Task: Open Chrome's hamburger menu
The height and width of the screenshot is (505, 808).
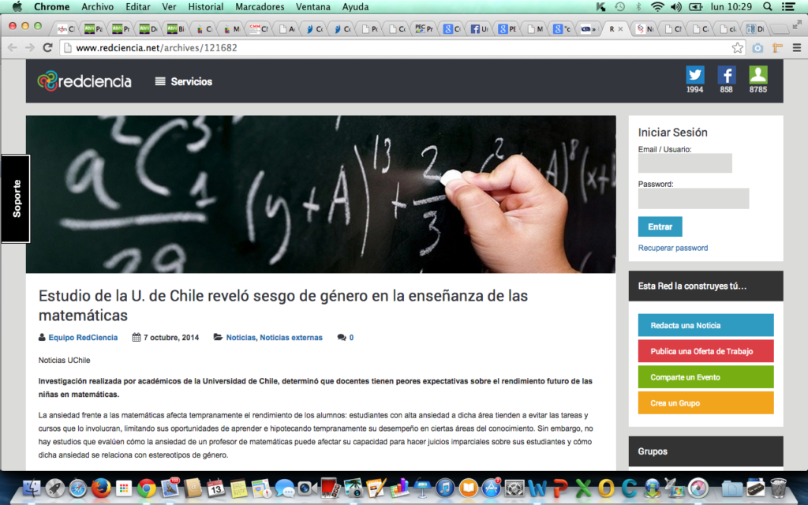Action: (796, 47)
